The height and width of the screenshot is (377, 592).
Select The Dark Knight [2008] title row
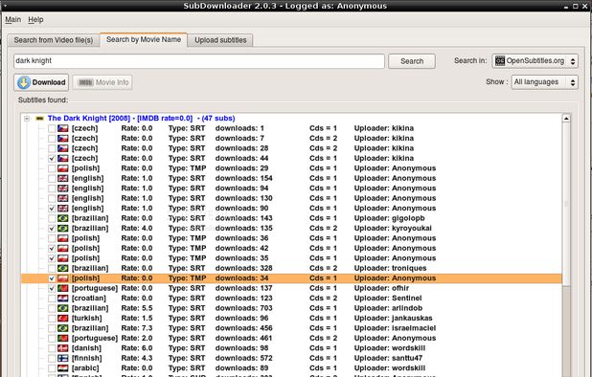(x=141, y=119)
